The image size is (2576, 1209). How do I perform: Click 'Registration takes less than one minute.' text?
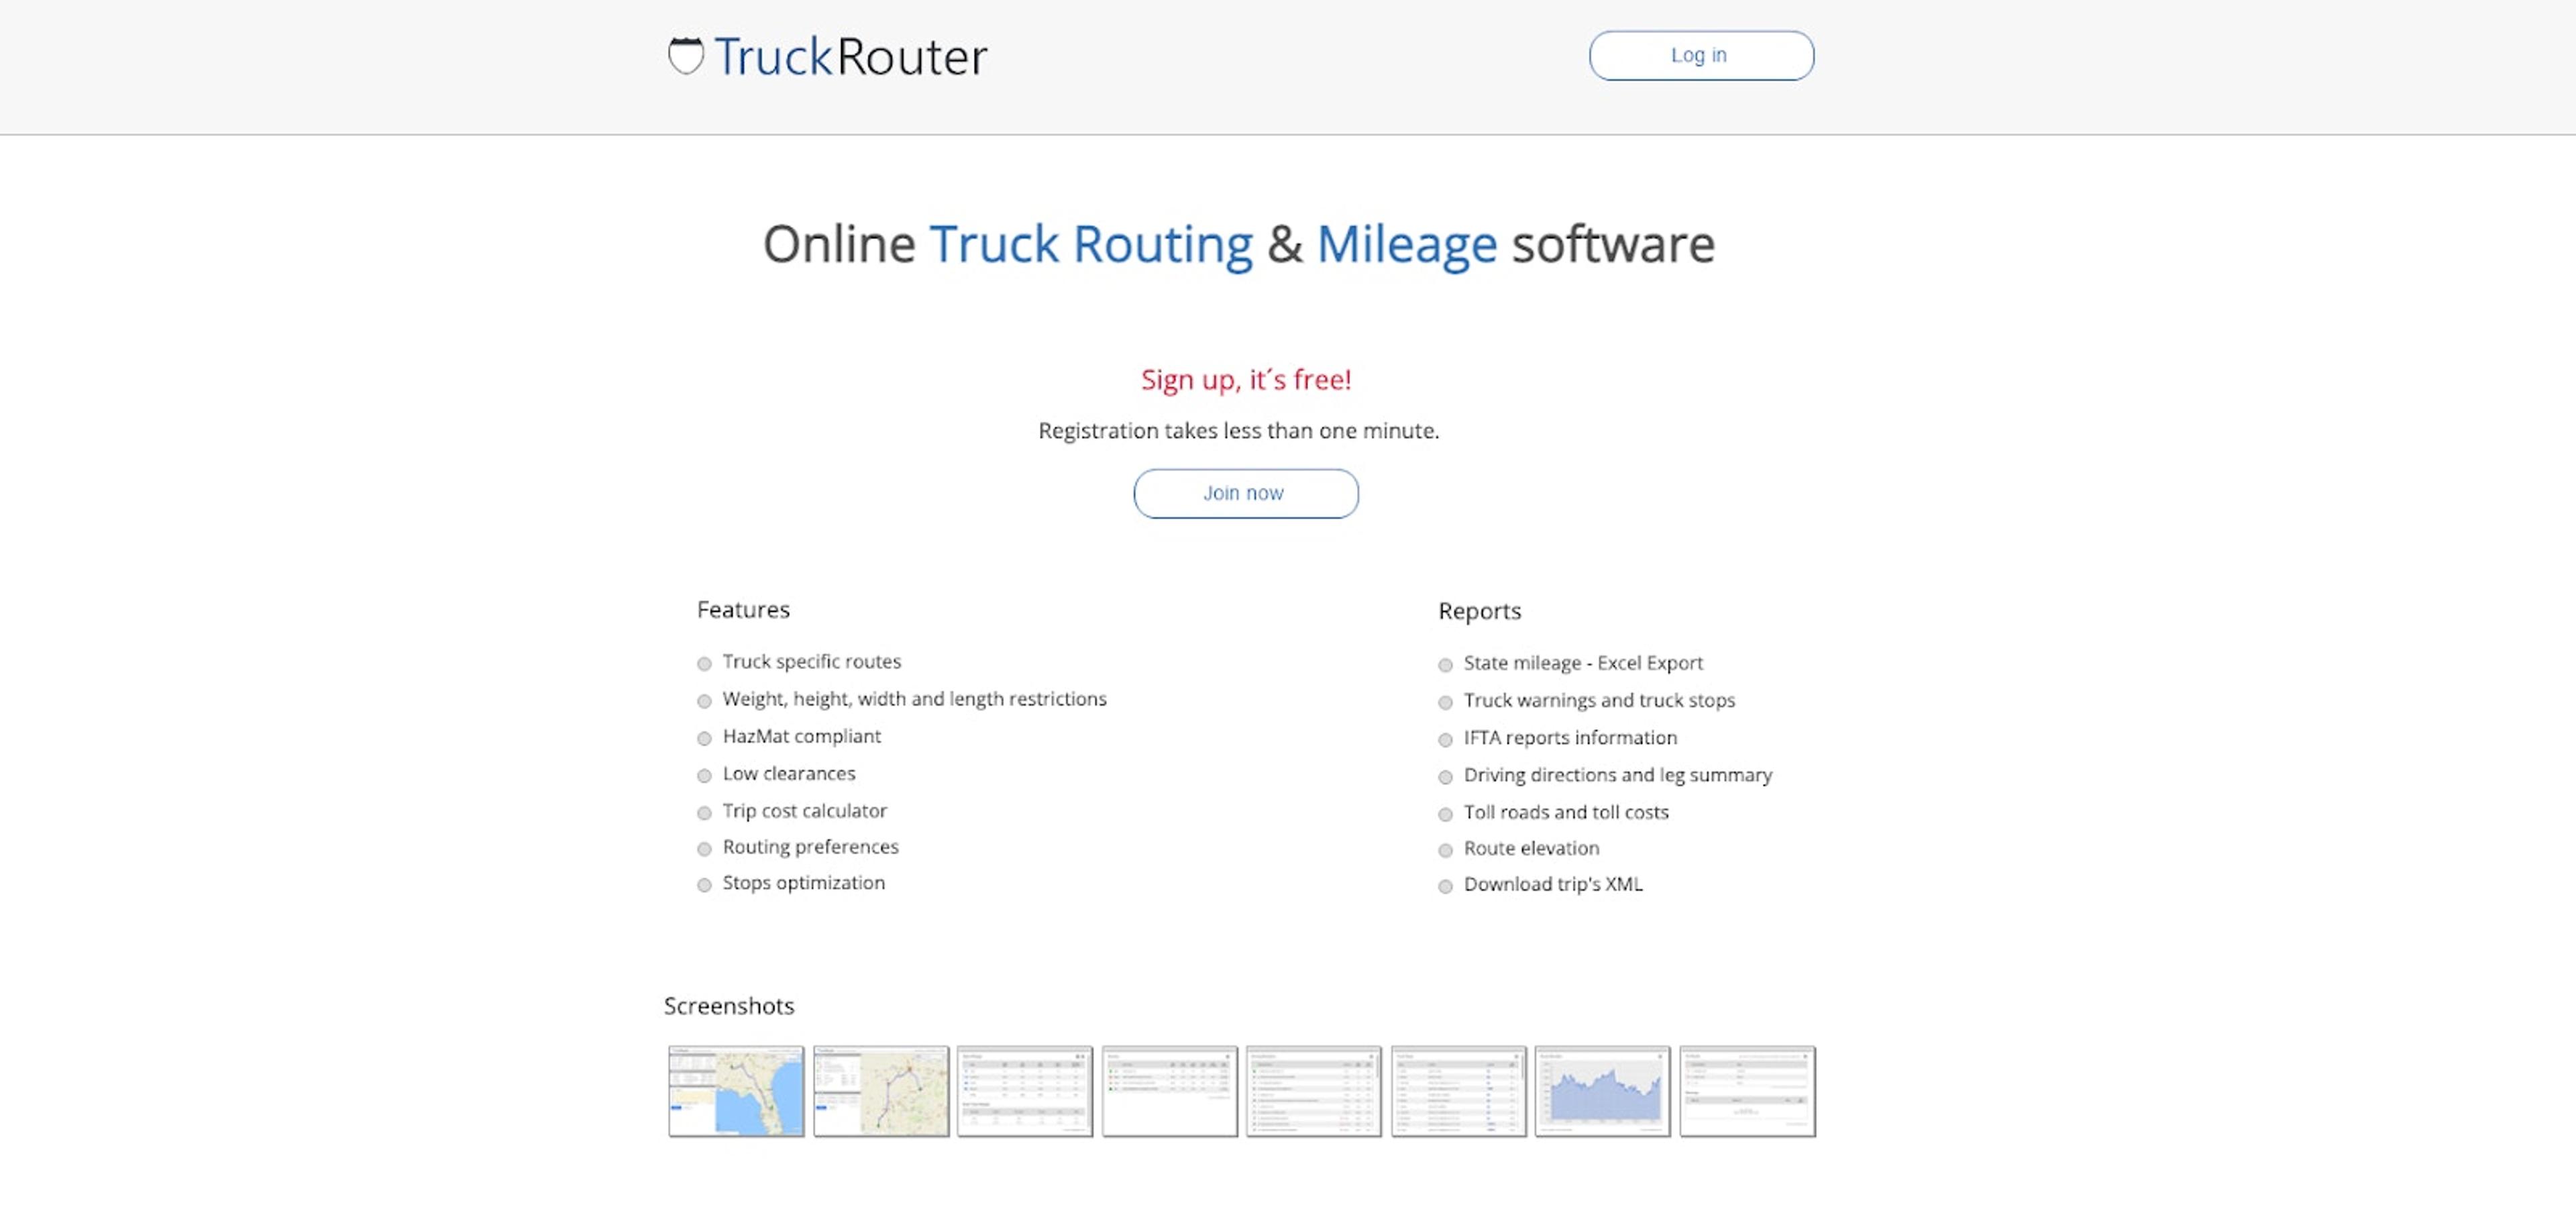[x=1238, y=431]
